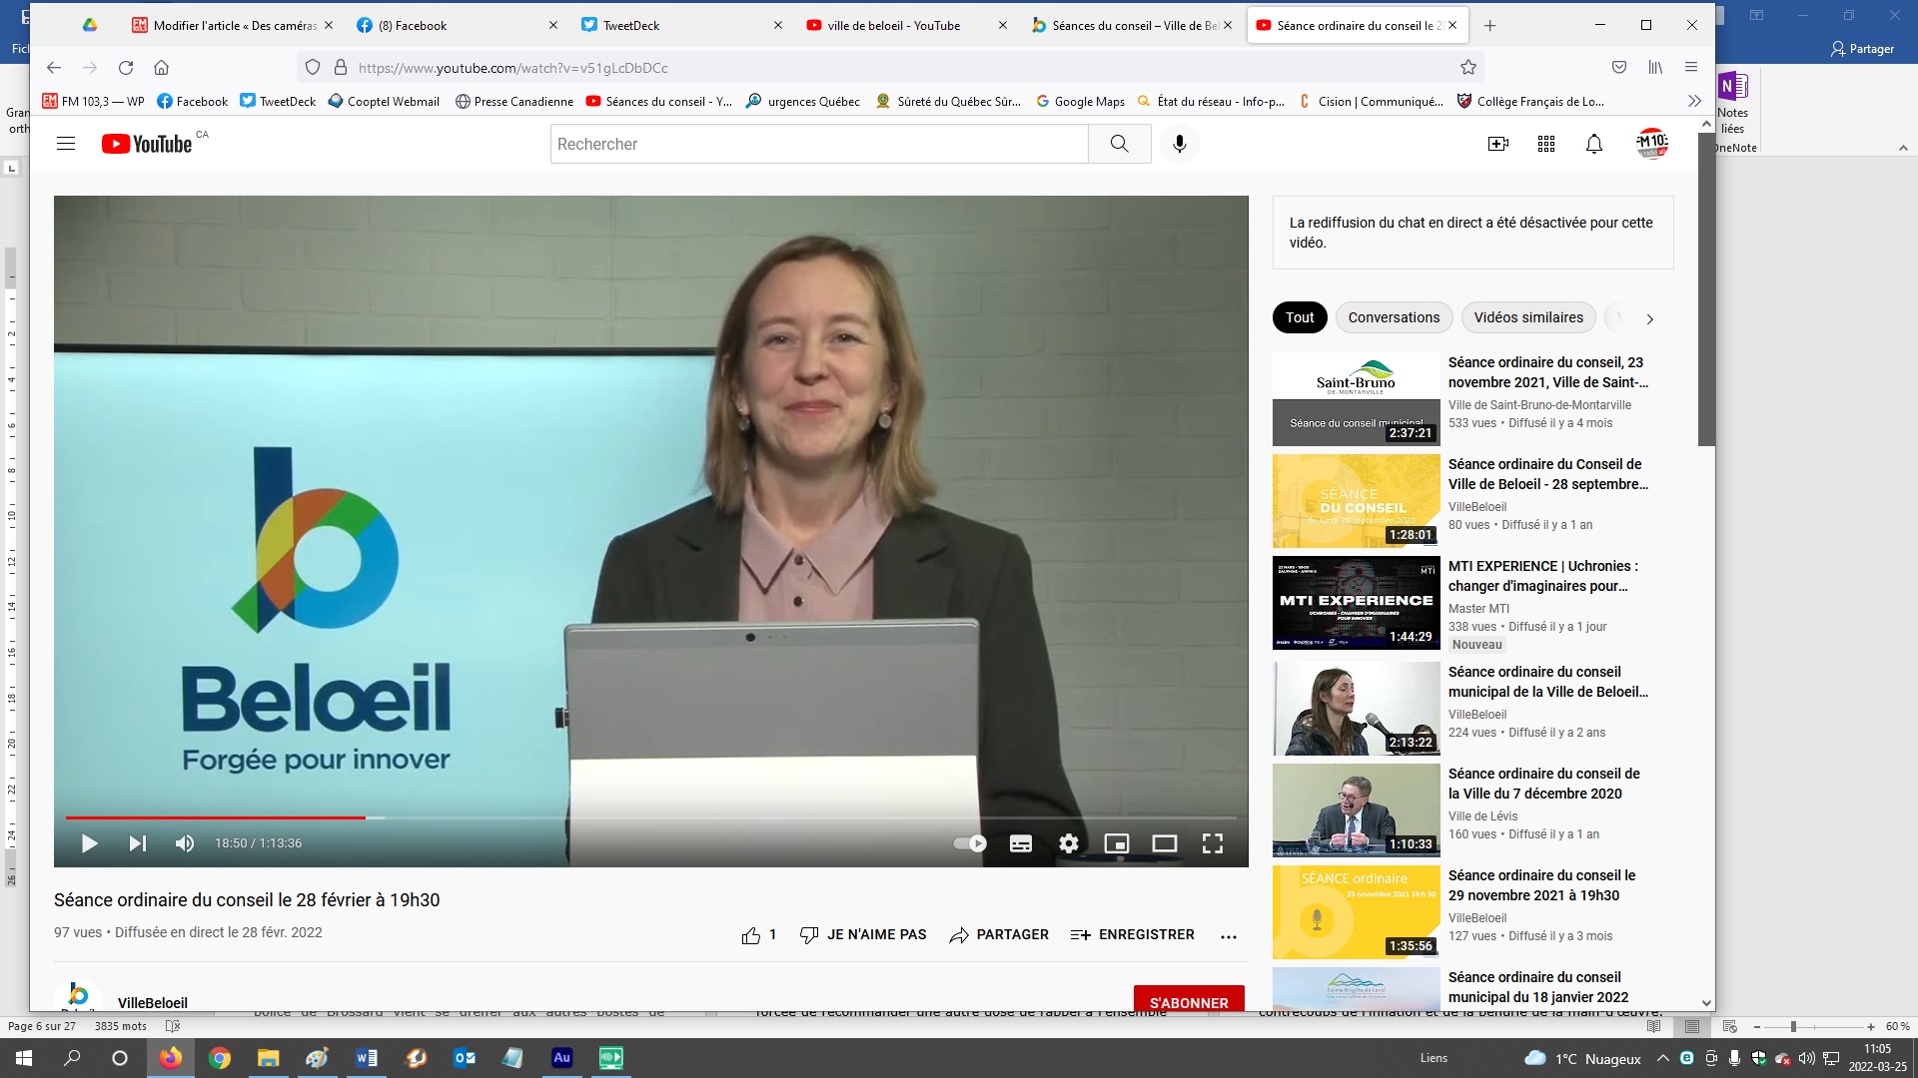Open YouTube notifications bell
The width and height of the screenshot is (1918, 1078).
point(1594,144)
